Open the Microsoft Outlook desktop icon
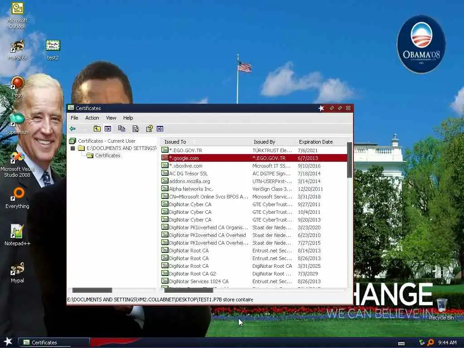 (17, 15)
